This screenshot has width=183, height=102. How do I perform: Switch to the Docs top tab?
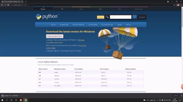click(x=81, y=9)
